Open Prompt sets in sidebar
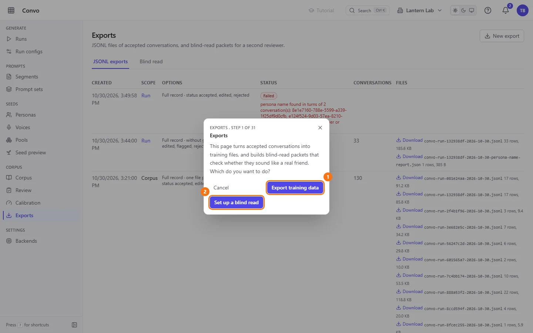This screenshot has width=533, height=333. tap(41, 89)
